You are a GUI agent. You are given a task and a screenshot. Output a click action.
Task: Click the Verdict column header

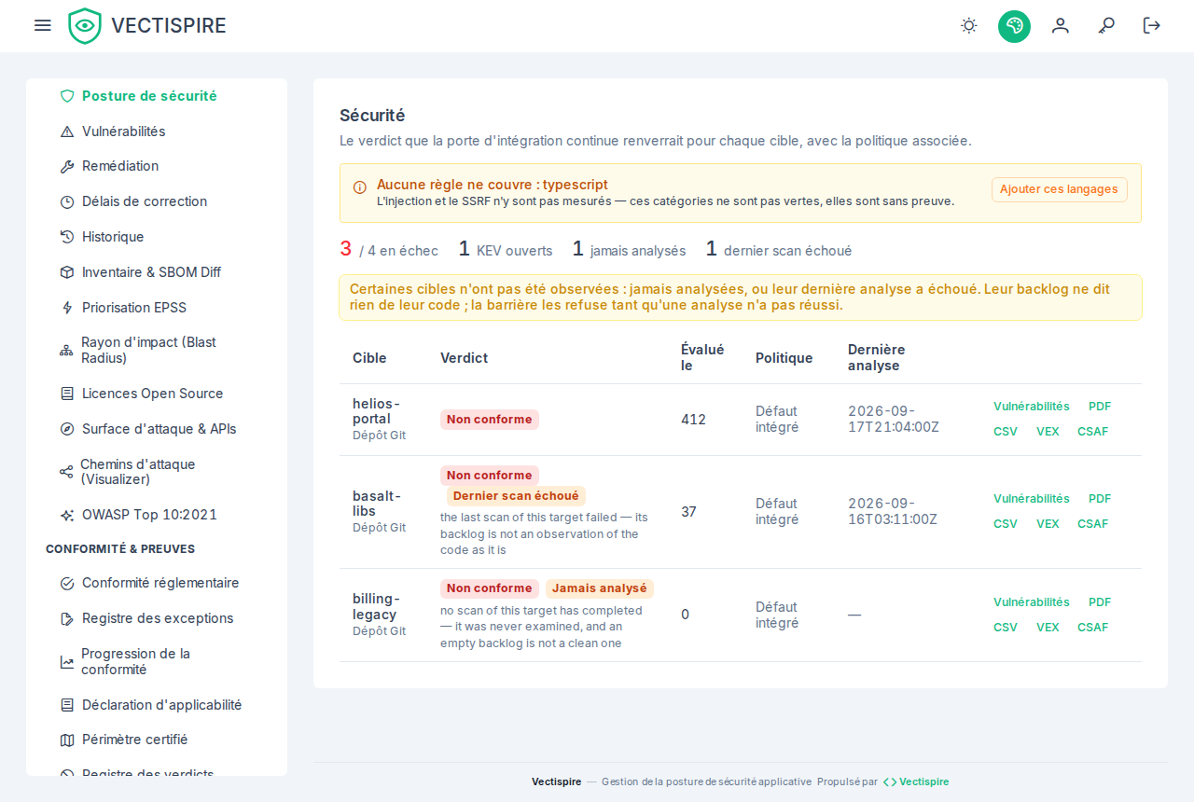click(x=465, y=358)
